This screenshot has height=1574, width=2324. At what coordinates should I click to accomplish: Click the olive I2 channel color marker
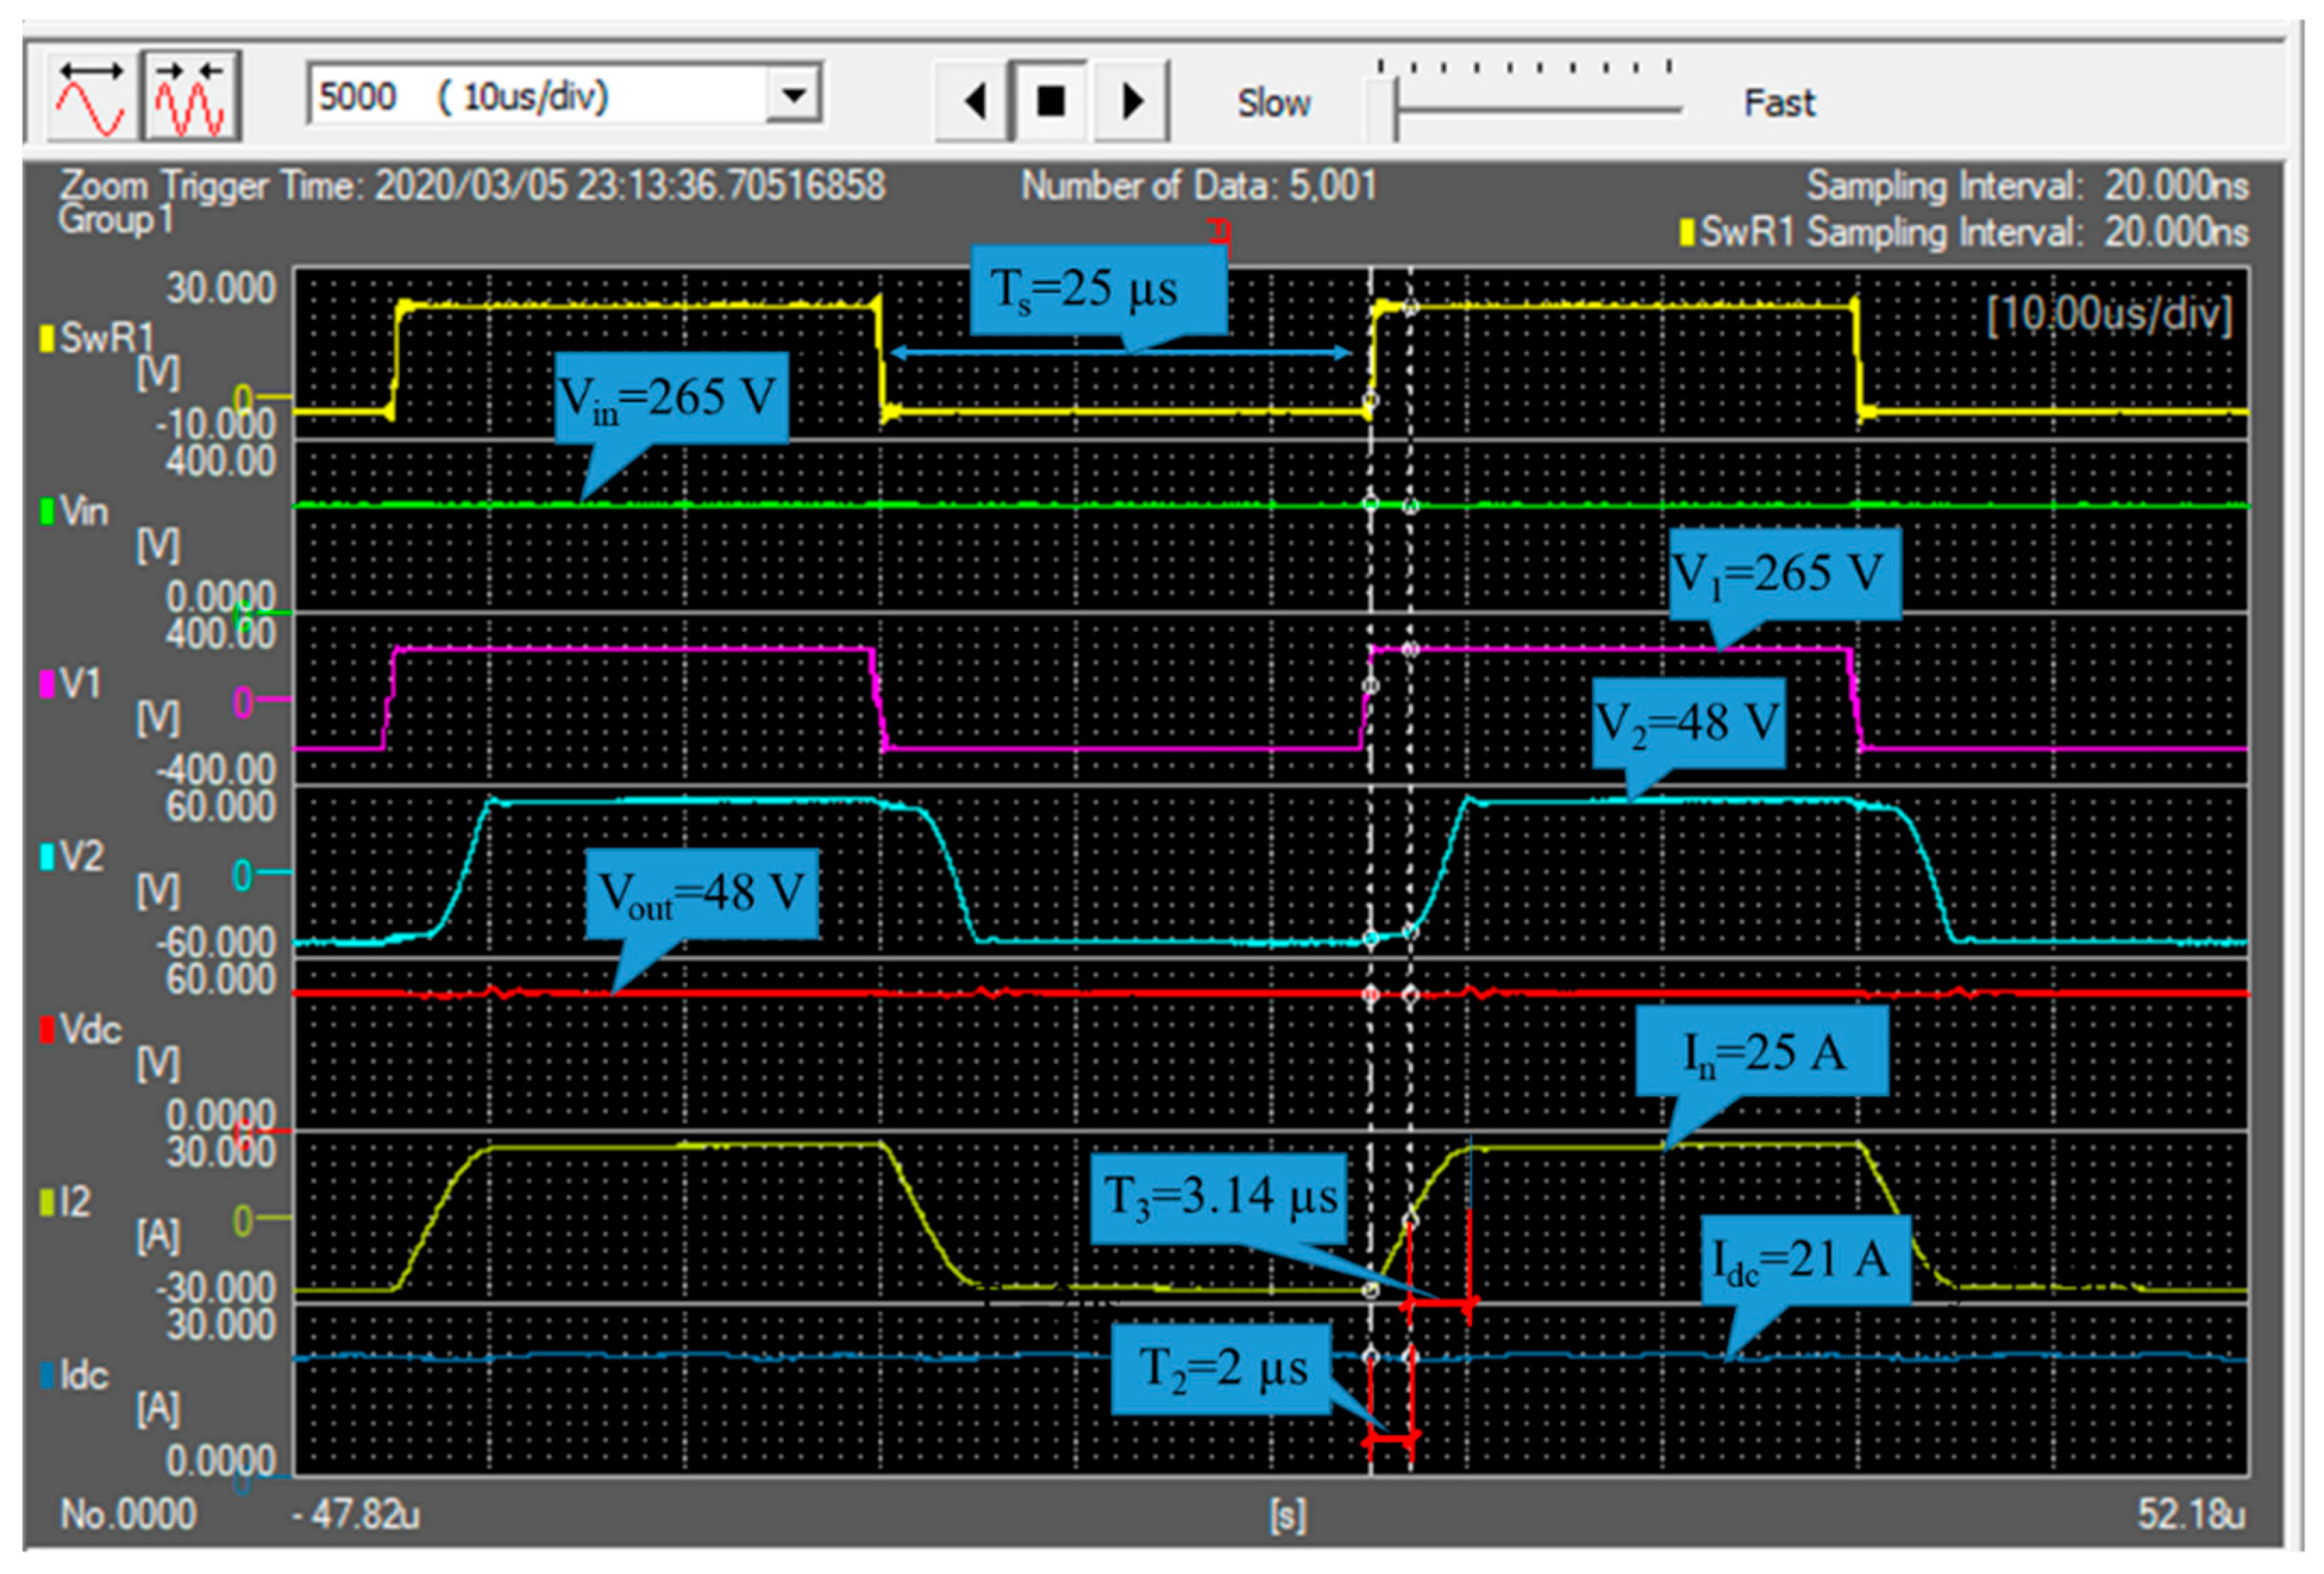[46, 1202]
